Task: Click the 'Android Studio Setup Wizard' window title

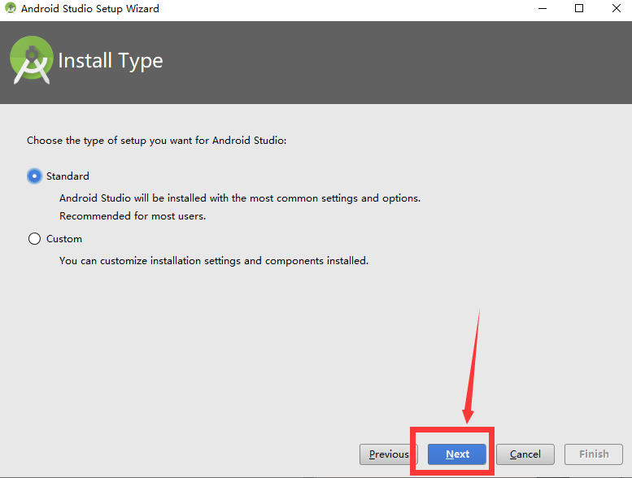Action: point(90,8)
